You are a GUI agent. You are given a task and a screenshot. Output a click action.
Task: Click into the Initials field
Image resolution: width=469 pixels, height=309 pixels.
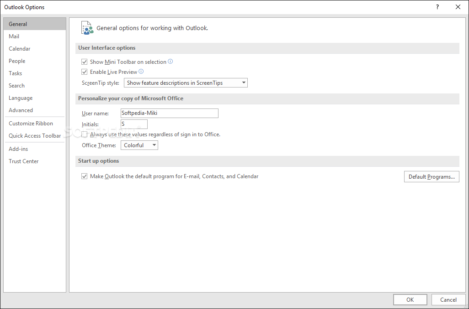pos(134,124)
